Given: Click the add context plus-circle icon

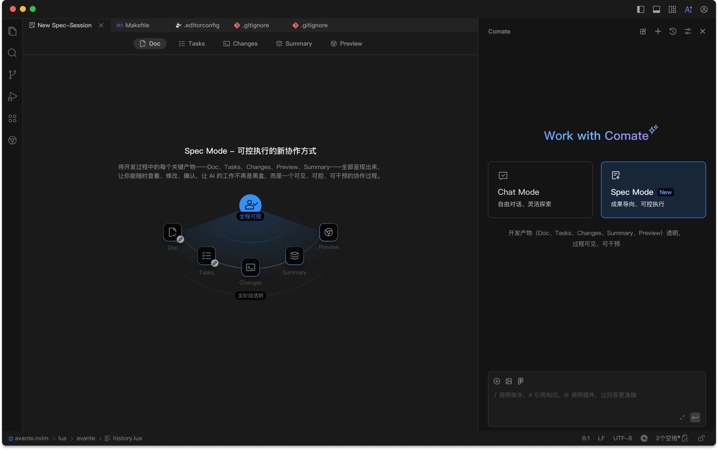Looking at the screenshot, I should point(497,381).
